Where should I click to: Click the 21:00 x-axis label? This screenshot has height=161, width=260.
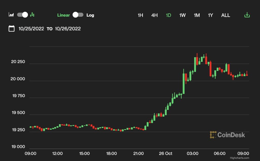click(x=138, y=153)
